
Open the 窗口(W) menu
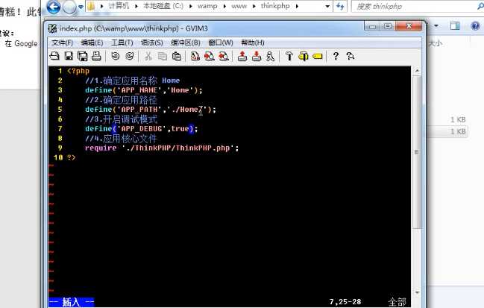(x=221, y=43)
